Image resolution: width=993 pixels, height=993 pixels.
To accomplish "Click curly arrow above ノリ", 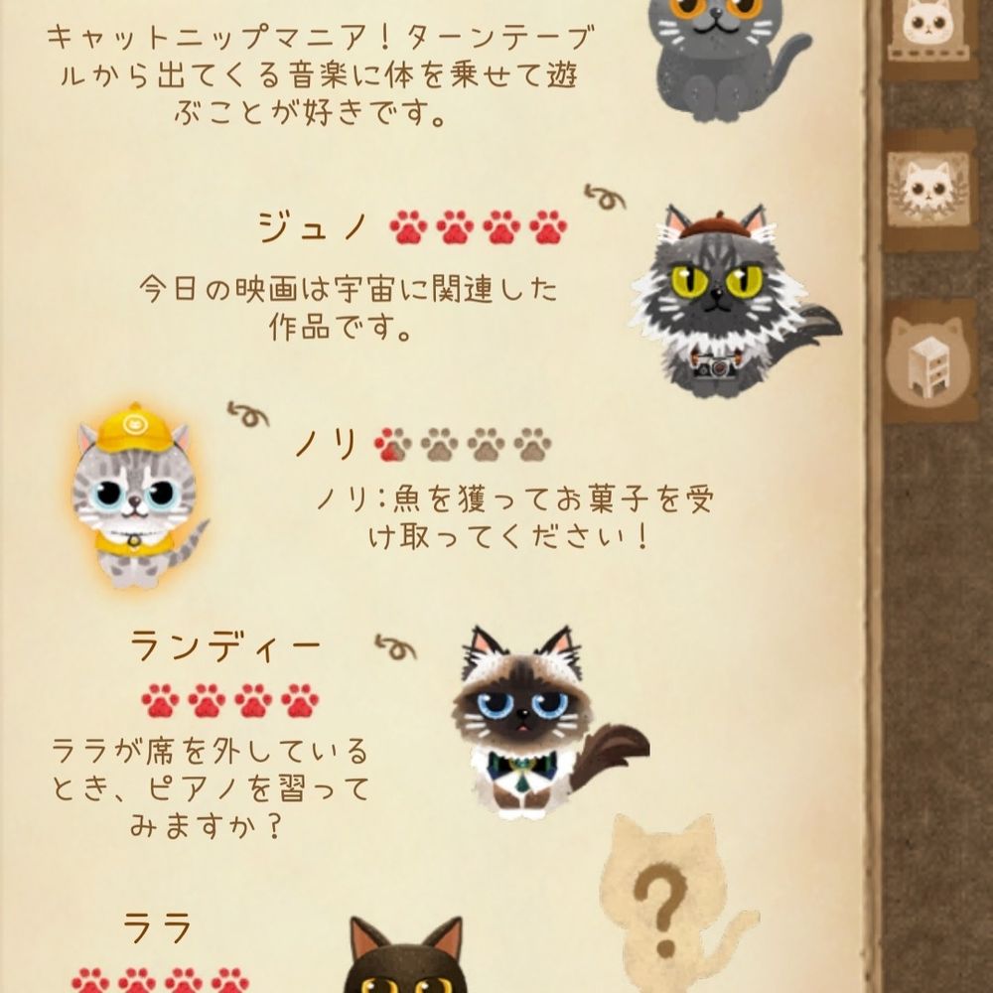I will [x=248, y=414].
